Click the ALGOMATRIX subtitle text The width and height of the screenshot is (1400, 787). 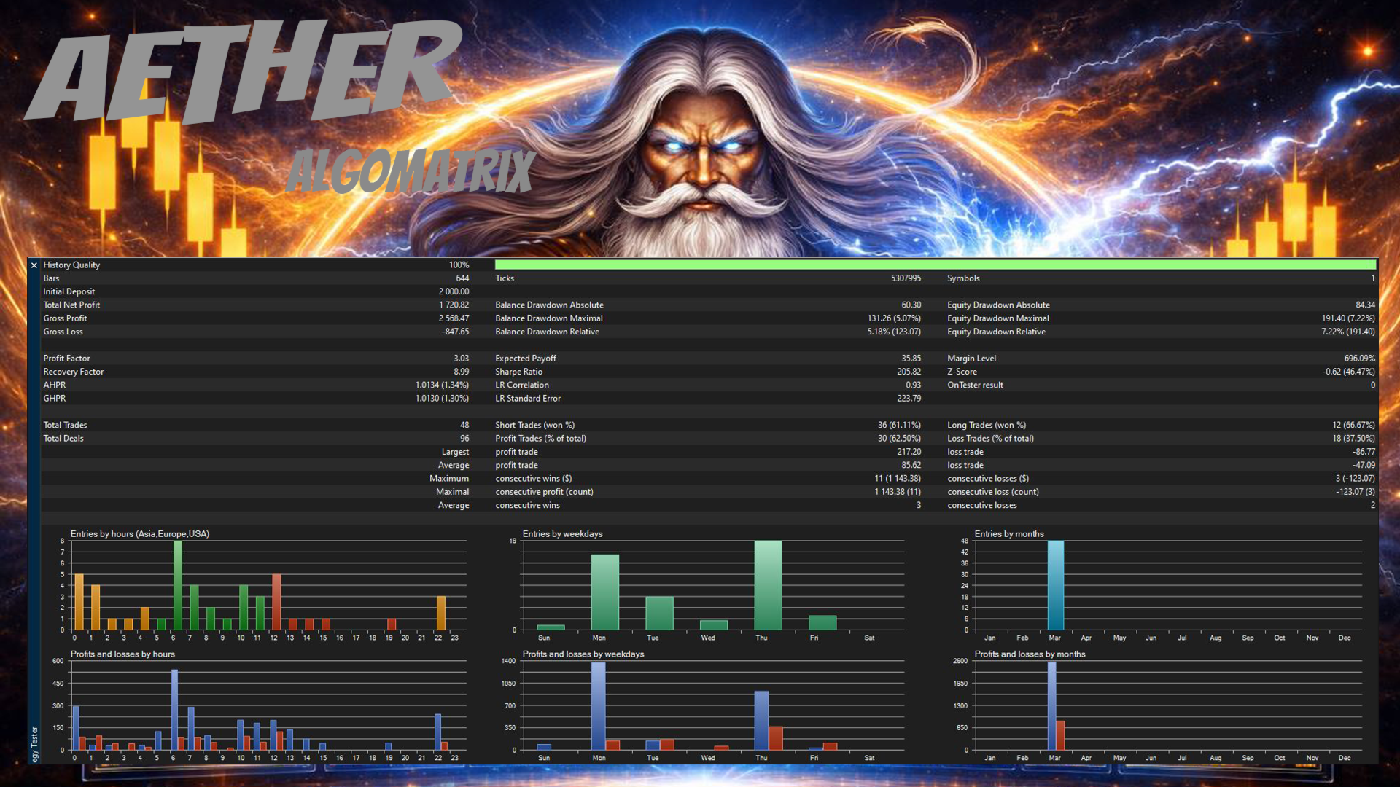pos(411,172)
